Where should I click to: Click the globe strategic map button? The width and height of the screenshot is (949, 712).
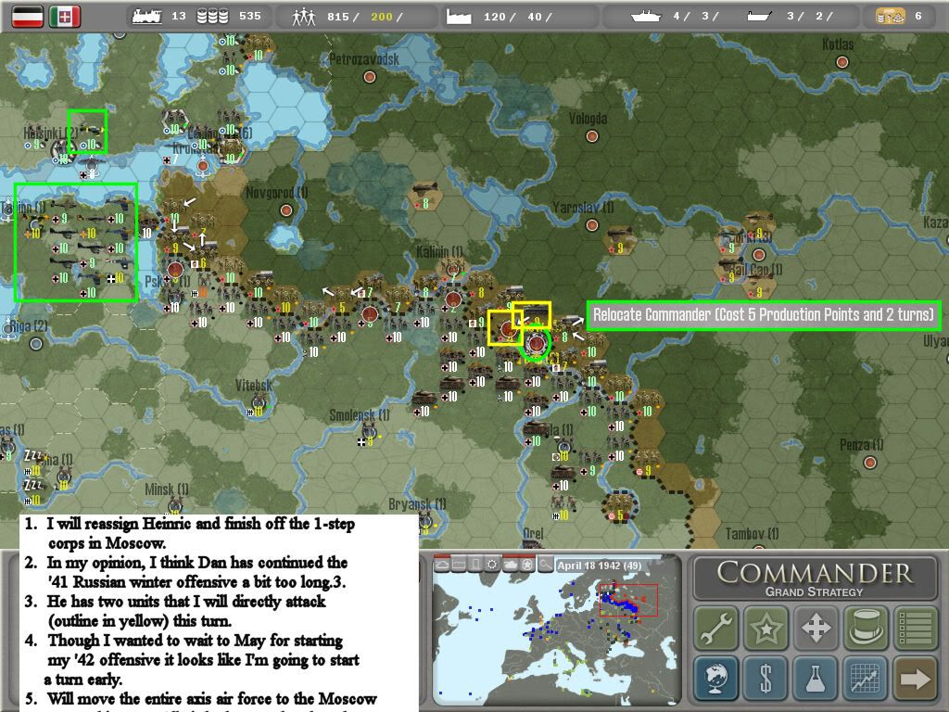pyautogui.click(x=715, y=680)
